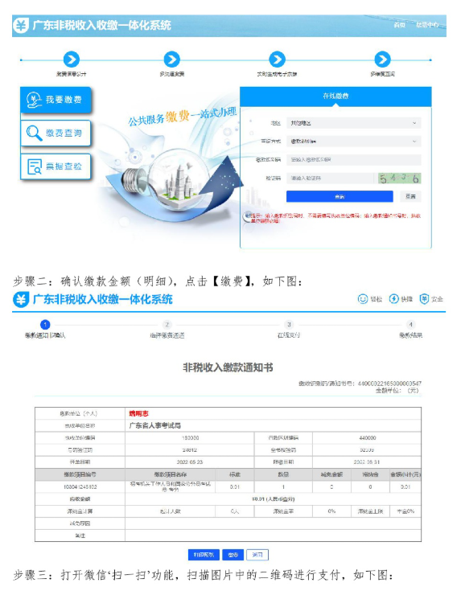Screen dimensions: 461x595
Task: Click the outlined 关闭 button below table
Action: coord(257,555)
